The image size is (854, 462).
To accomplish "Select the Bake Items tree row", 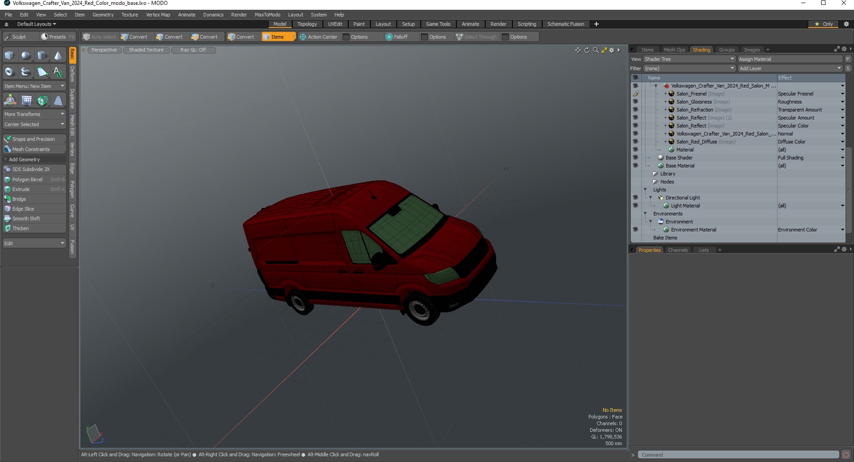I will (x=665, y=238).
